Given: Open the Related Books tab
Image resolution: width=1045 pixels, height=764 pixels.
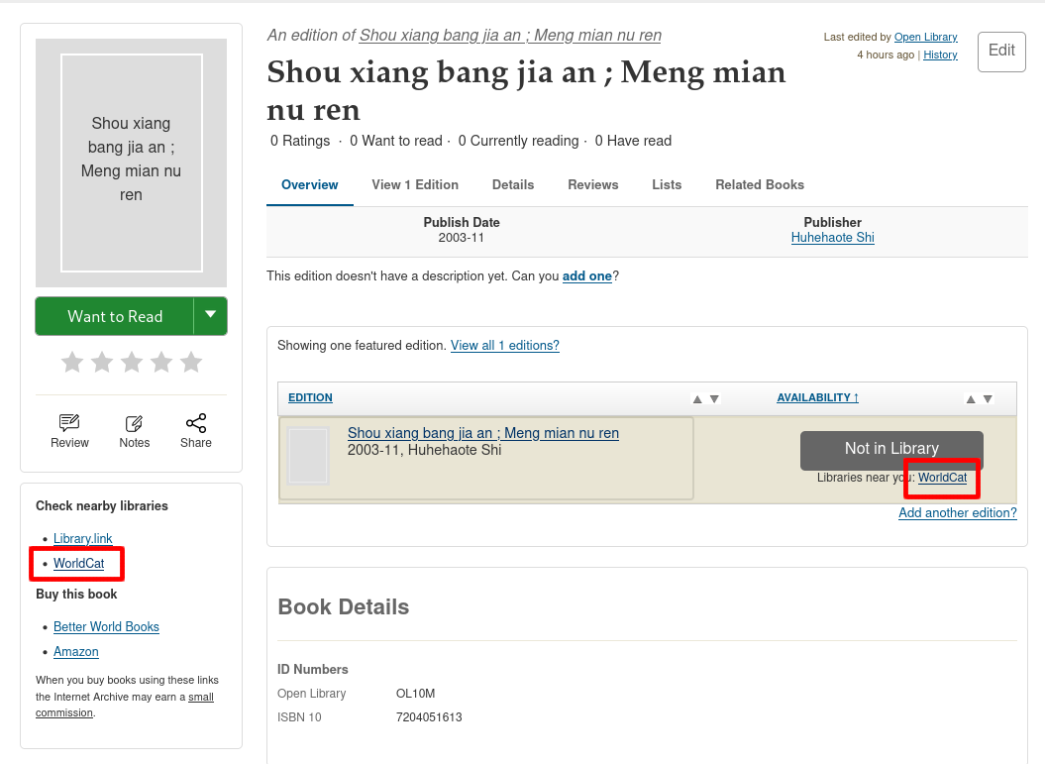Looking at the screenshot, I should click(x=760, y=184).
